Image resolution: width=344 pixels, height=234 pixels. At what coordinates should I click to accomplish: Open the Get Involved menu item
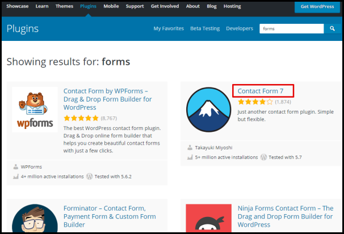coord(165,6)
